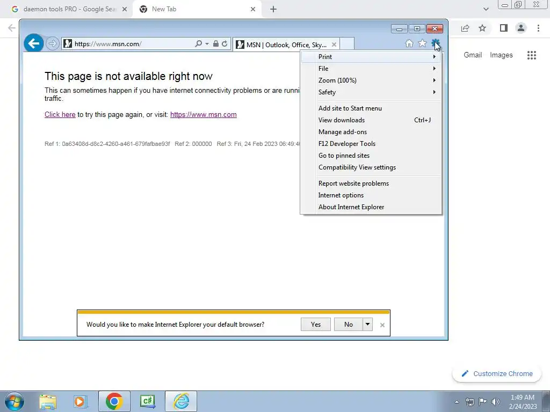Toggle the Chrome side panel icon
The image size is (550, 412).
coord(504,28)
